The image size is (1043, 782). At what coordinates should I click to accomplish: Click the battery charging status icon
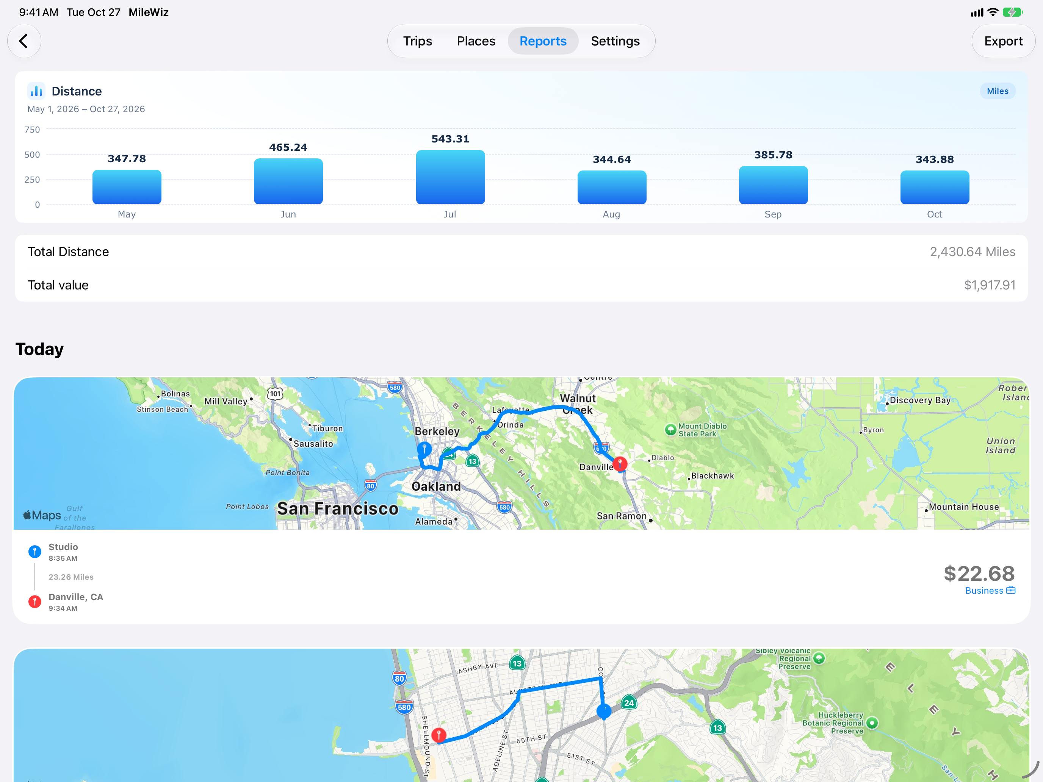[1012, 12]
